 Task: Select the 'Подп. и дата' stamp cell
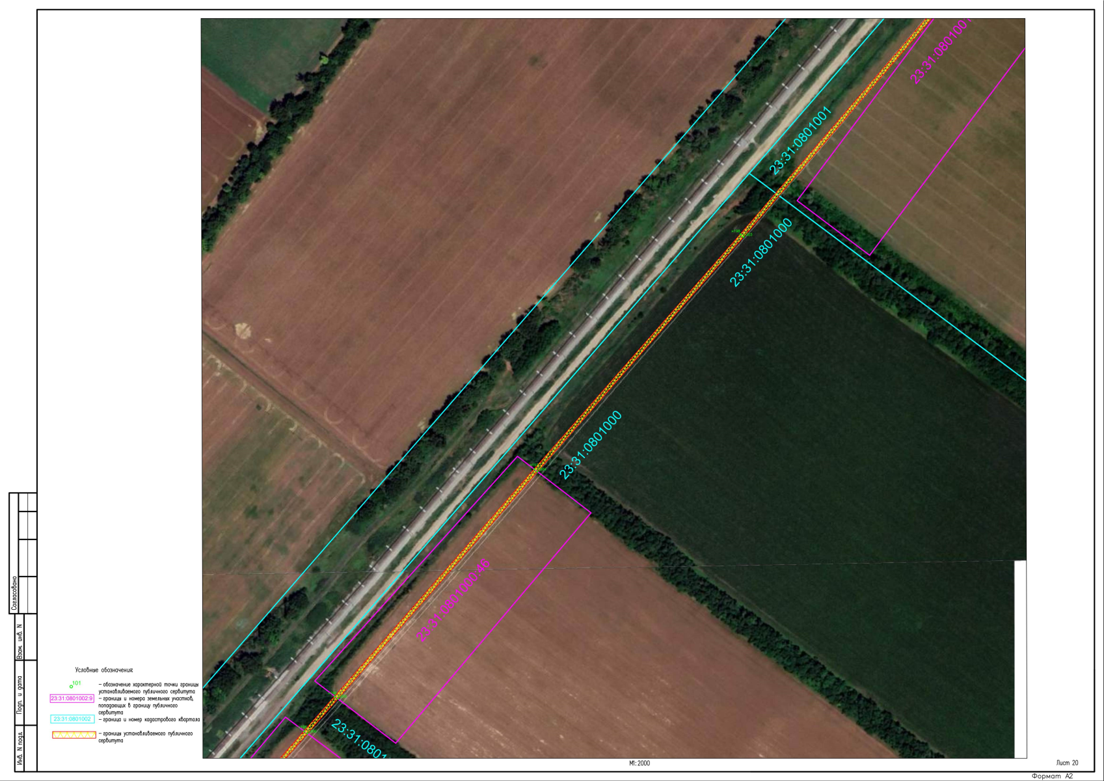click(x=20, y=695)
